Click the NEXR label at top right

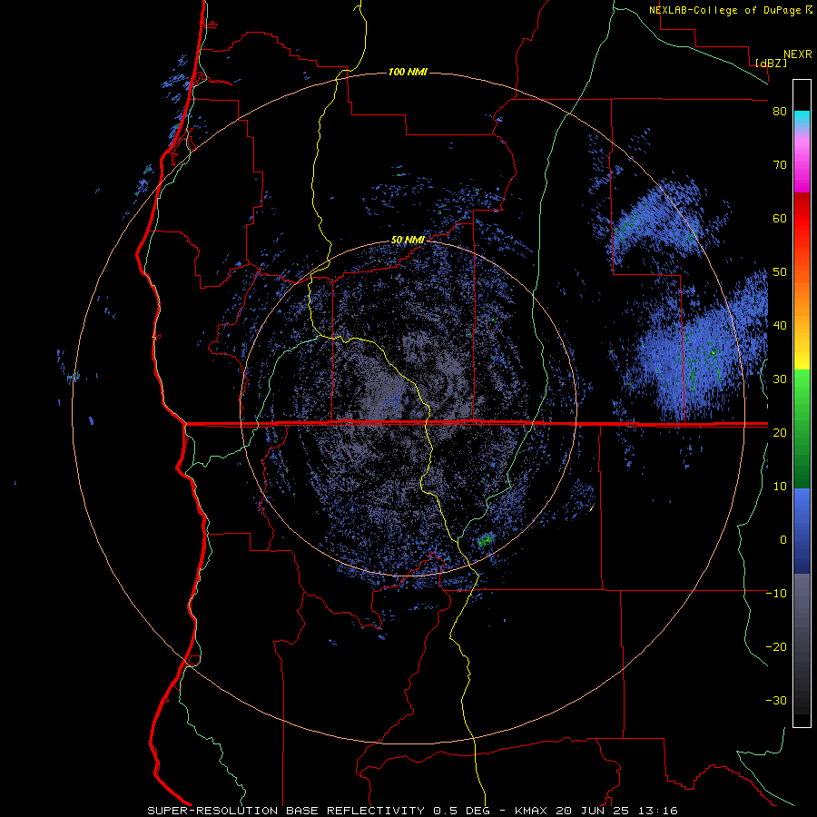pos(797,54)
